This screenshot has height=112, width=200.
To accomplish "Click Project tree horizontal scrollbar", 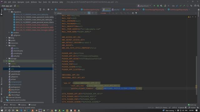I will 23,102.
